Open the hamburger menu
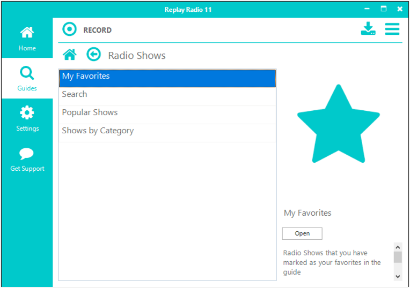The width and height of the screenshot is (410, 288). (392, 29)
